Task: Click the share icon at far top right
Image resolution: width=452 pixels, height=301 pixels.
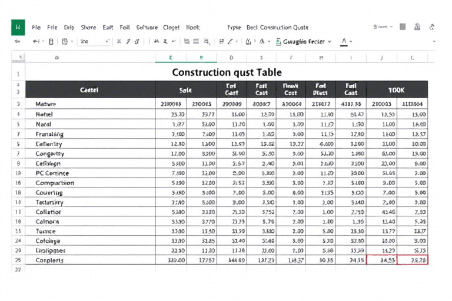Action: coord(433,27)
